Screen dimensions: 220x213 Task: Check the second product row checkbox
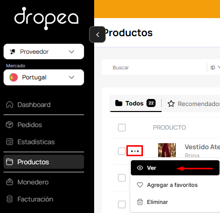122,178
